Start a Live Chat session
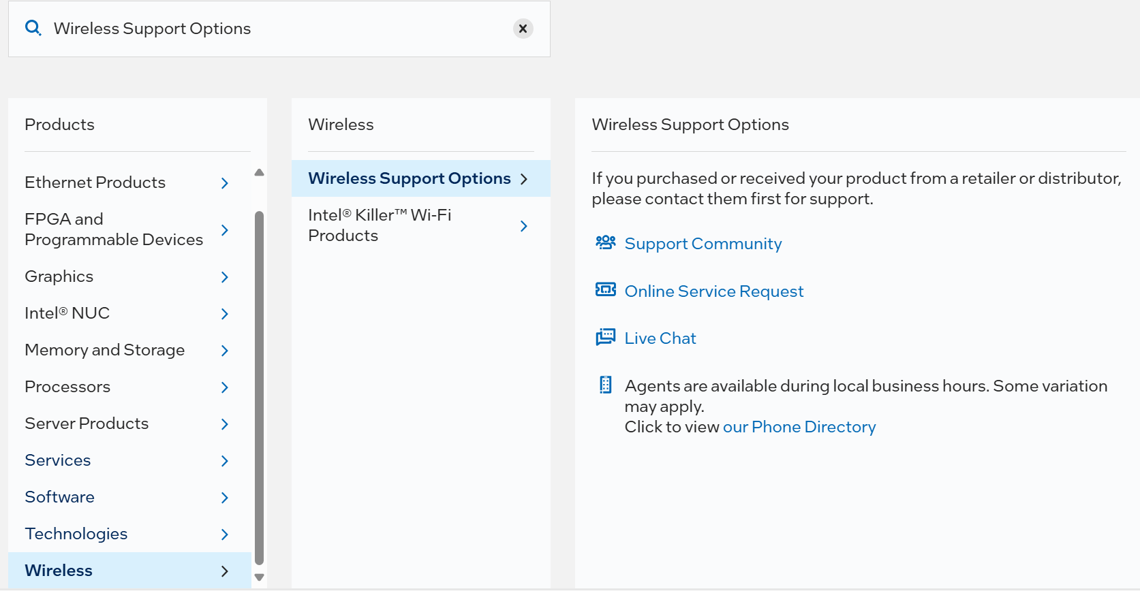This screenshot has height=591, width=1140. pos(660,338)
